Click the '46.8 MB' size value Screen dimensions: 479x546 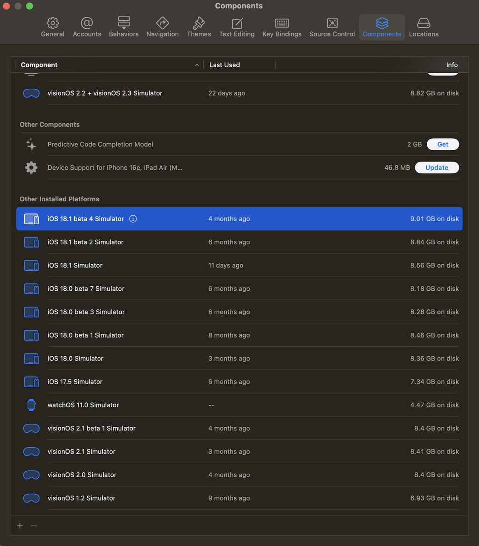(397, 167)
